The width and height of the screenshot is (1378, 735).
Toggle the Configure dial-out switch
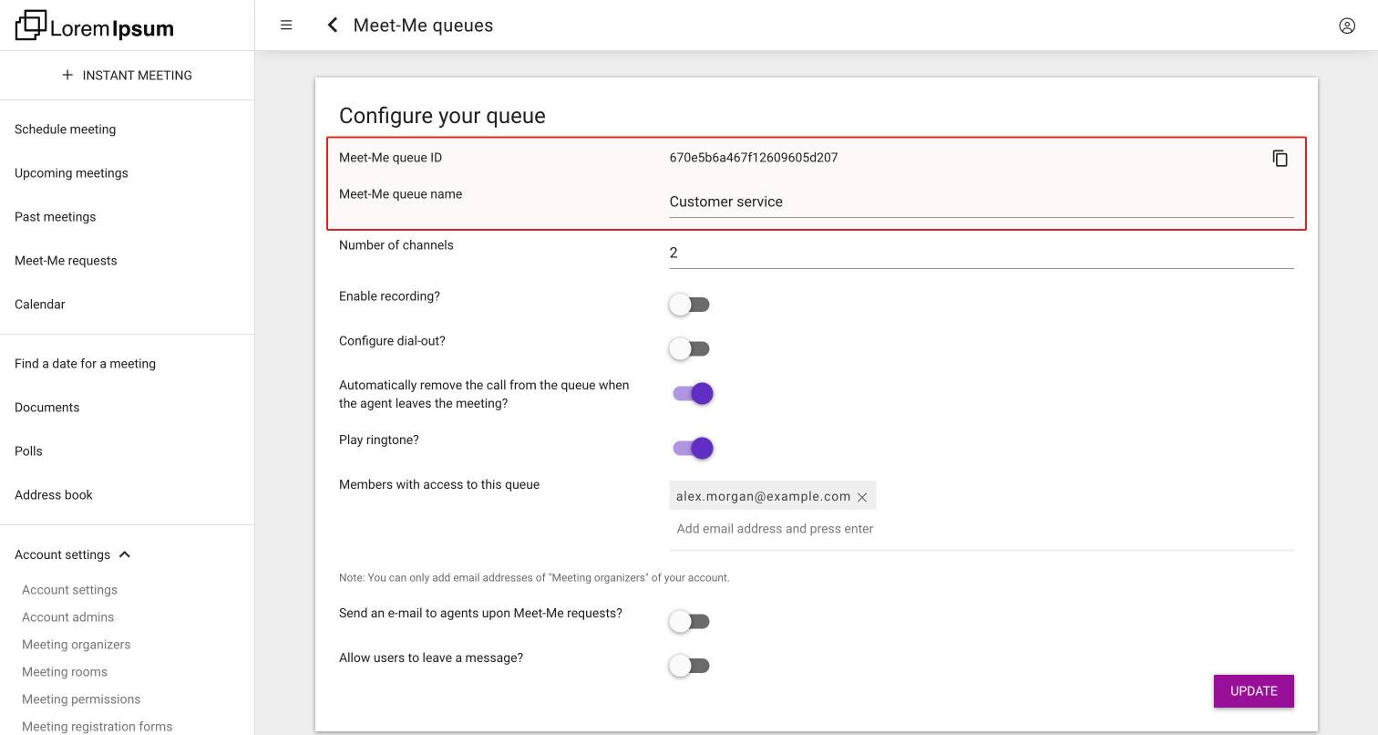click(689, 348)
